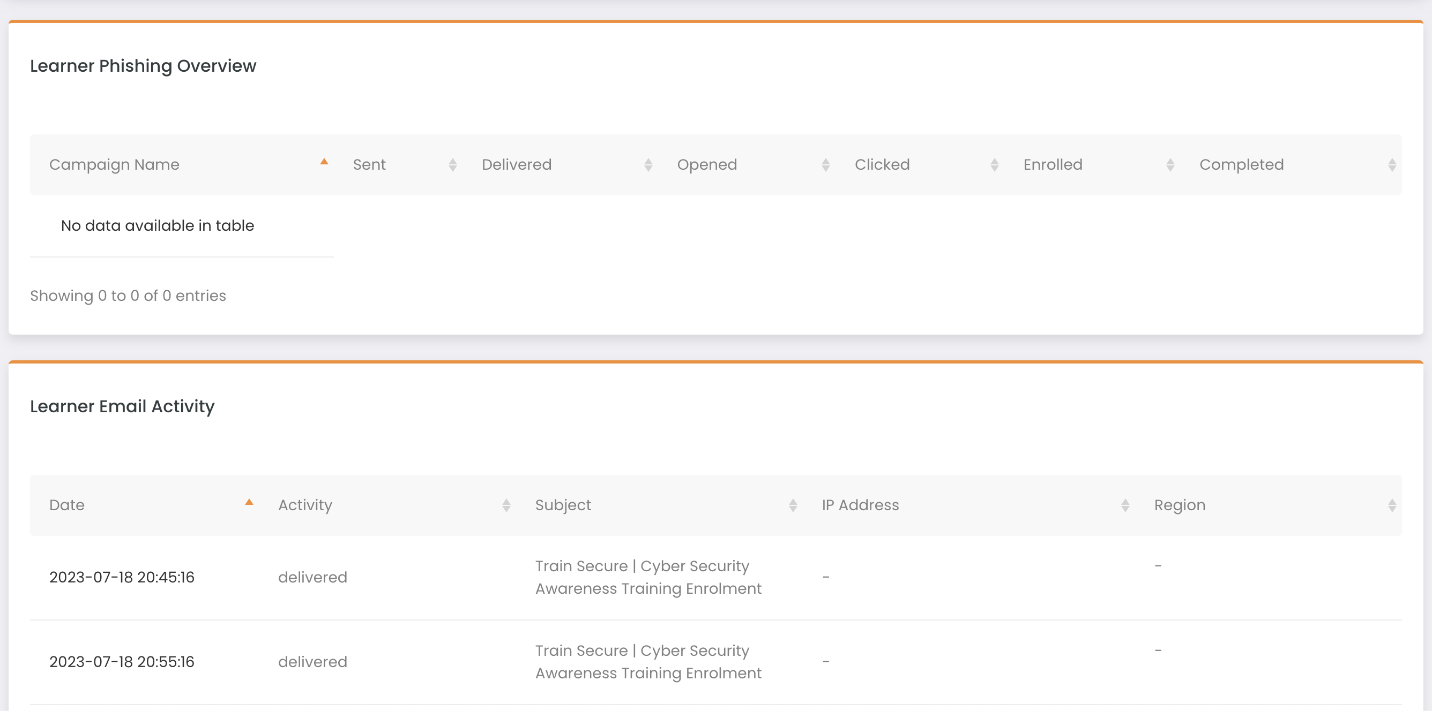
Task: Click the Subject column sort arrows
Action: tap(793, 505)
